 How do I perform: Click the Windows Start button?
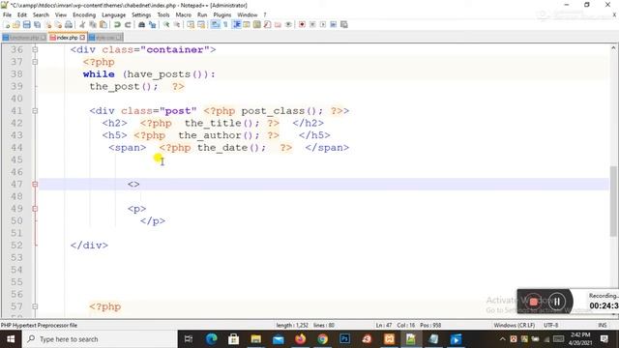tap(11, 339)
